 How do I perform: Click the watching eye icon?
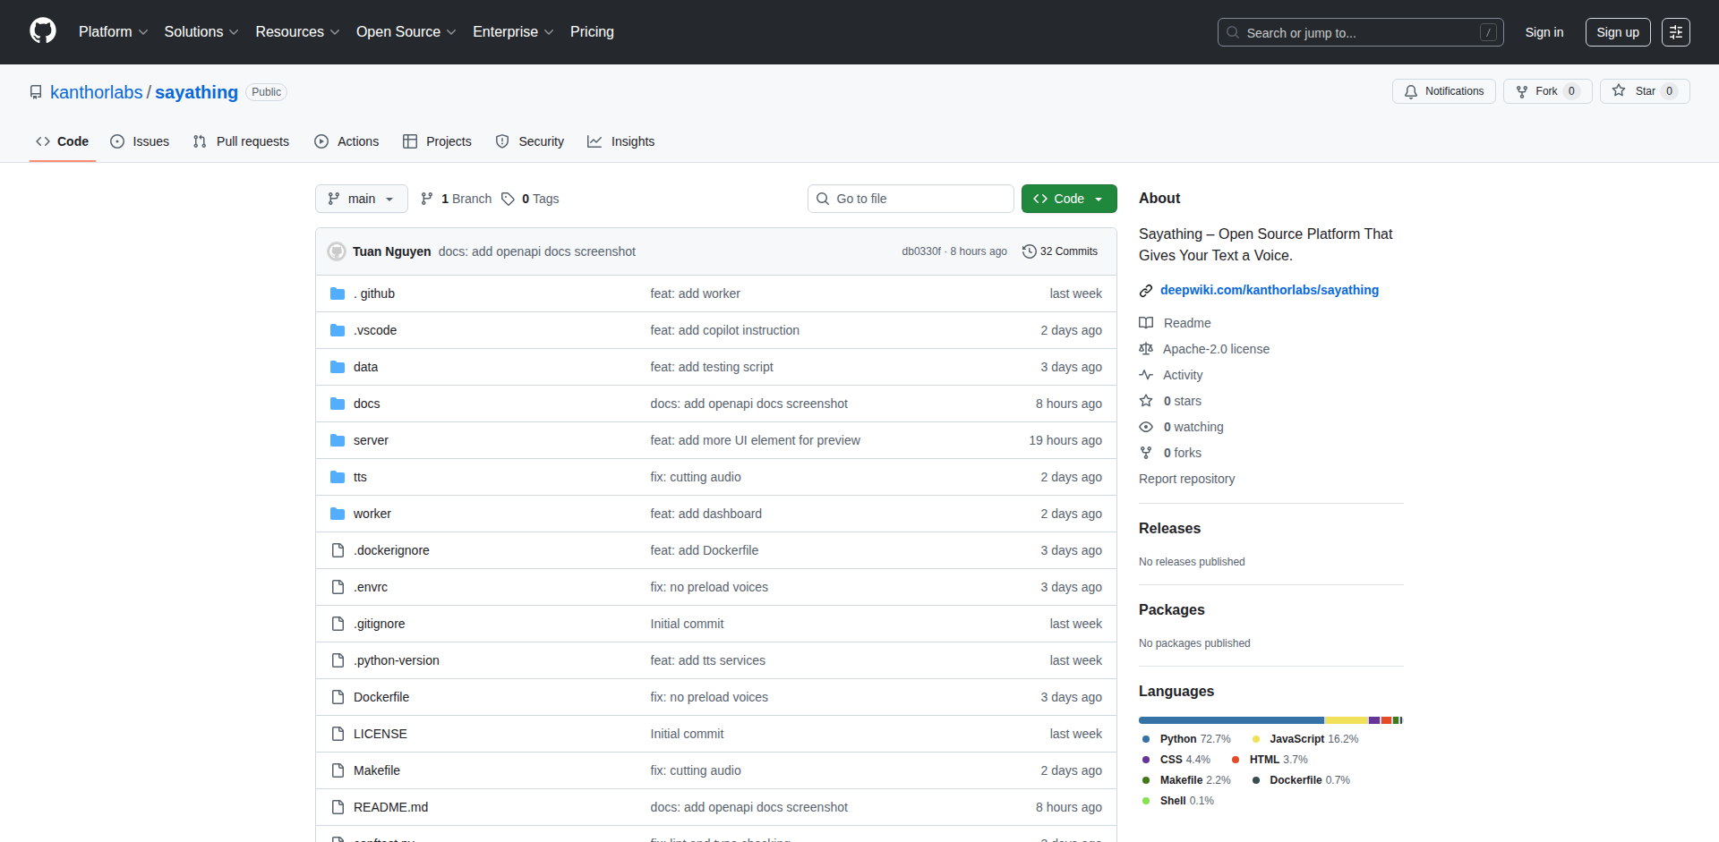(1146, 427)
